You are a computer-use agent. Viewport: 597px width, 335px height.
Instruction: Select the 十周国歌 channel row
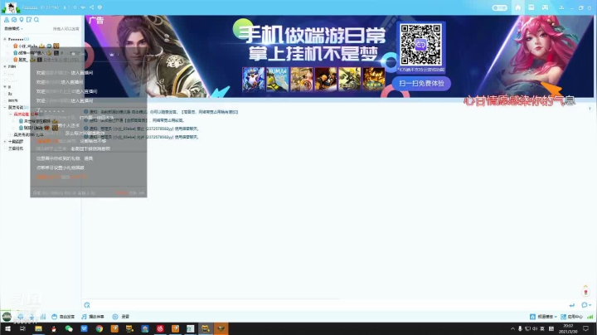16,142
